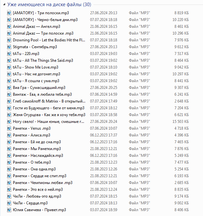Click the icon of 'tATu - Нас не догонят.mp3'
The image size is (203, 216).
[9, 74]
